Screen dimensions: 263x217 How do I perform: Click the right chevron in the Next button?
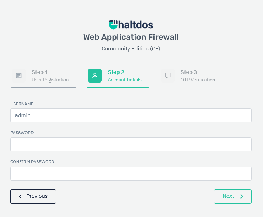click(x=242, y=196)
